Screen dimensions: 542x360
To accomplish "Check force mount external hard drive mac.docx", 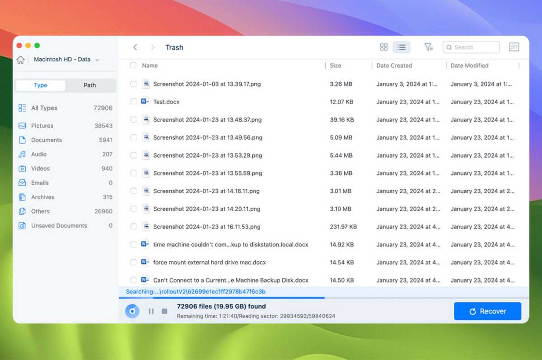I will click(x=133, y=262).
